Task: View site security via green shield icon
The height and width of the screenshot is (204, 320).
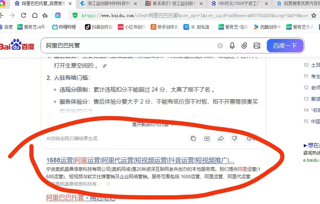Action: pos(75,16)
